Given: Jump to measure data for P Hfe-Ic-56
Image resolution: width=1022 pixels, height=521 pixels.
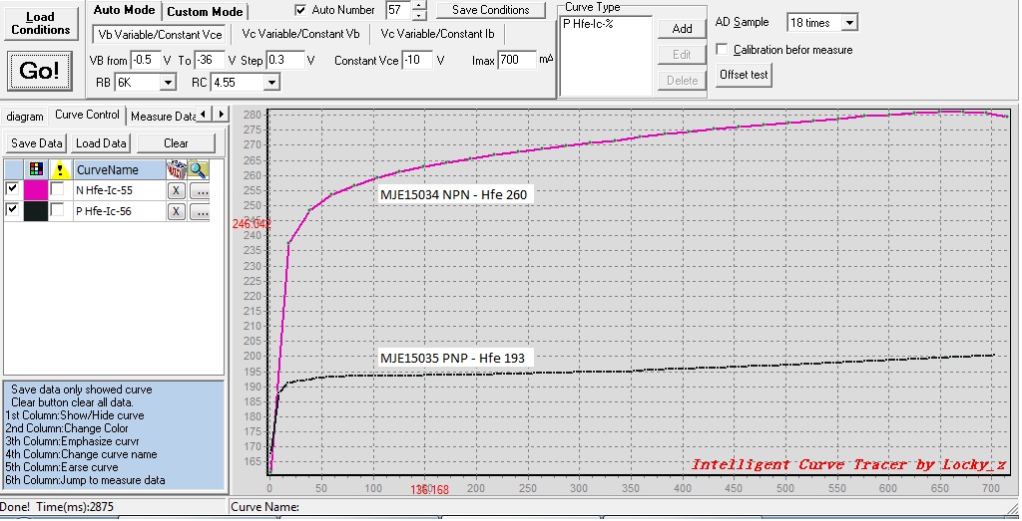Looking at the screenshot, I should (x=201, y=212).
